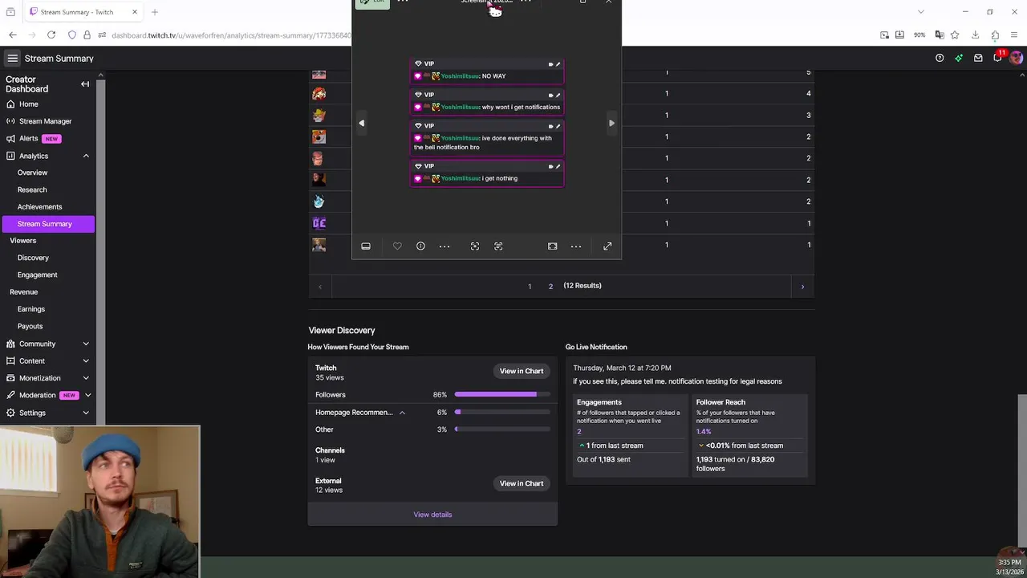Collapse the Analytics section
The image size is (1027, 578).
(x=86, y=156)
